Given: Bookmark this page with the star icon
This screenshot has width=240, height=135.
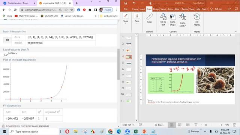Looking at the screenshot, I should point(72,10).
